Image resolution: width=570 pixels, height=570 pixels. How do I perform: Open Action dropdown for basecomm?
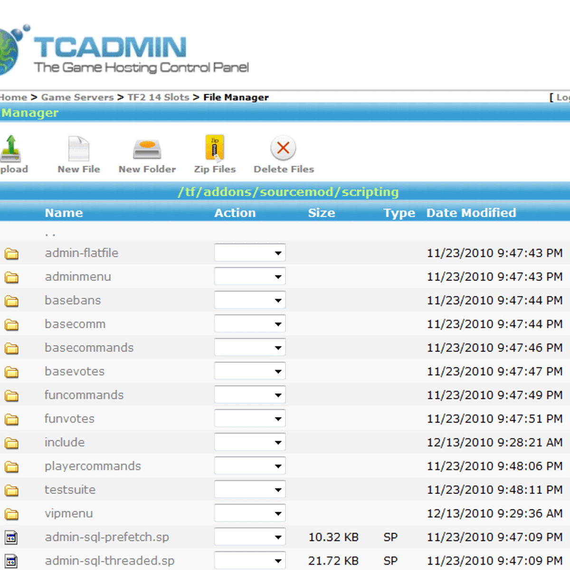(250, 324)
